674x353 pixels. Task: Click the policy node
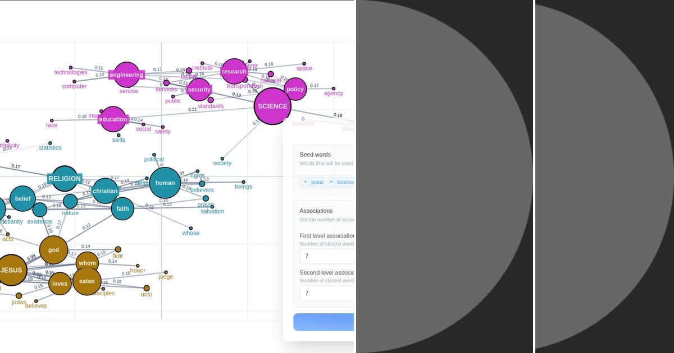[295, 89]
